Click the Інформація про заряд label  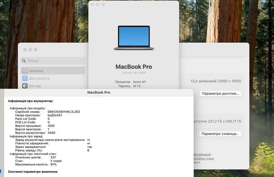coord(26,136)
